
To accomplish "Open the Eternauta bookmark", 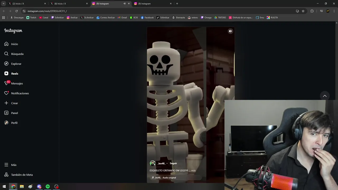I will [179, 18].
